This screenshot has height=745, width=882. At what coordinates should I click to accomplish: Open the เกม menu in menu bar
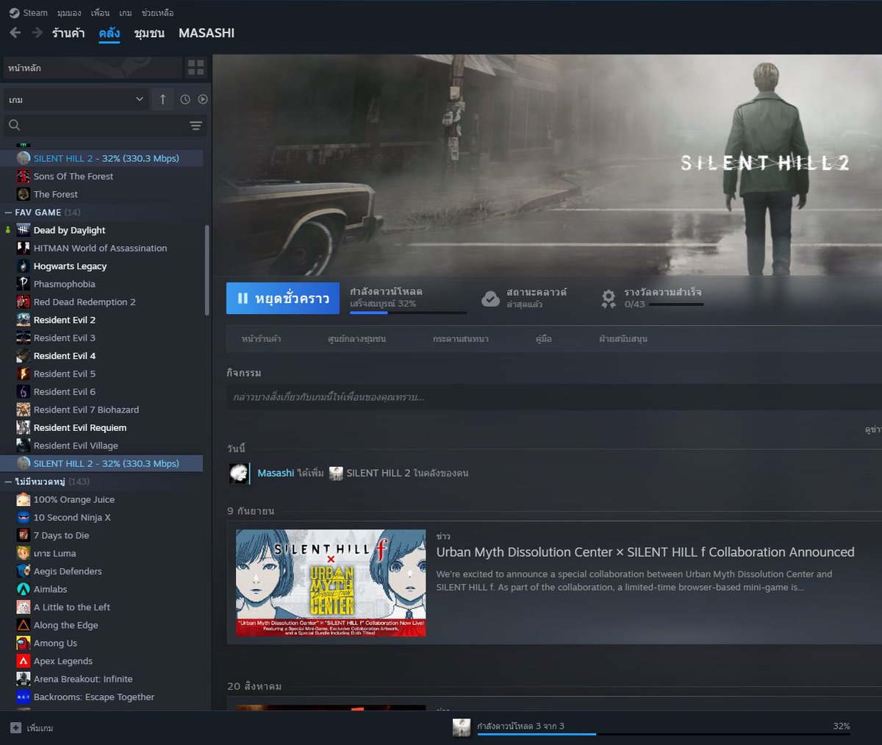(126, 13)
